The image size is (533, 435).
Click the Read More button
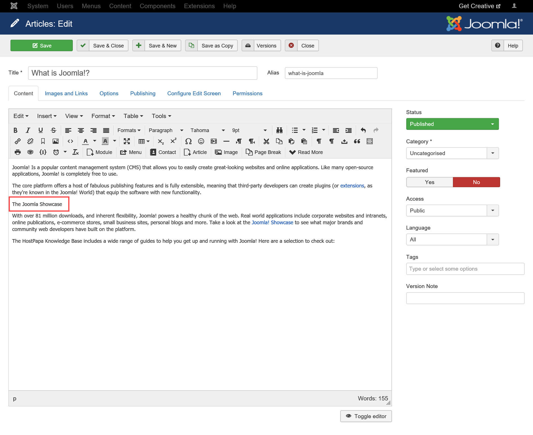306,152
